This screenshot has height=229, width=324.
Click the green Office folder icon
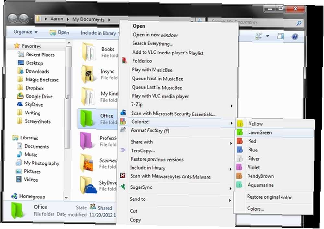point(87,118)
